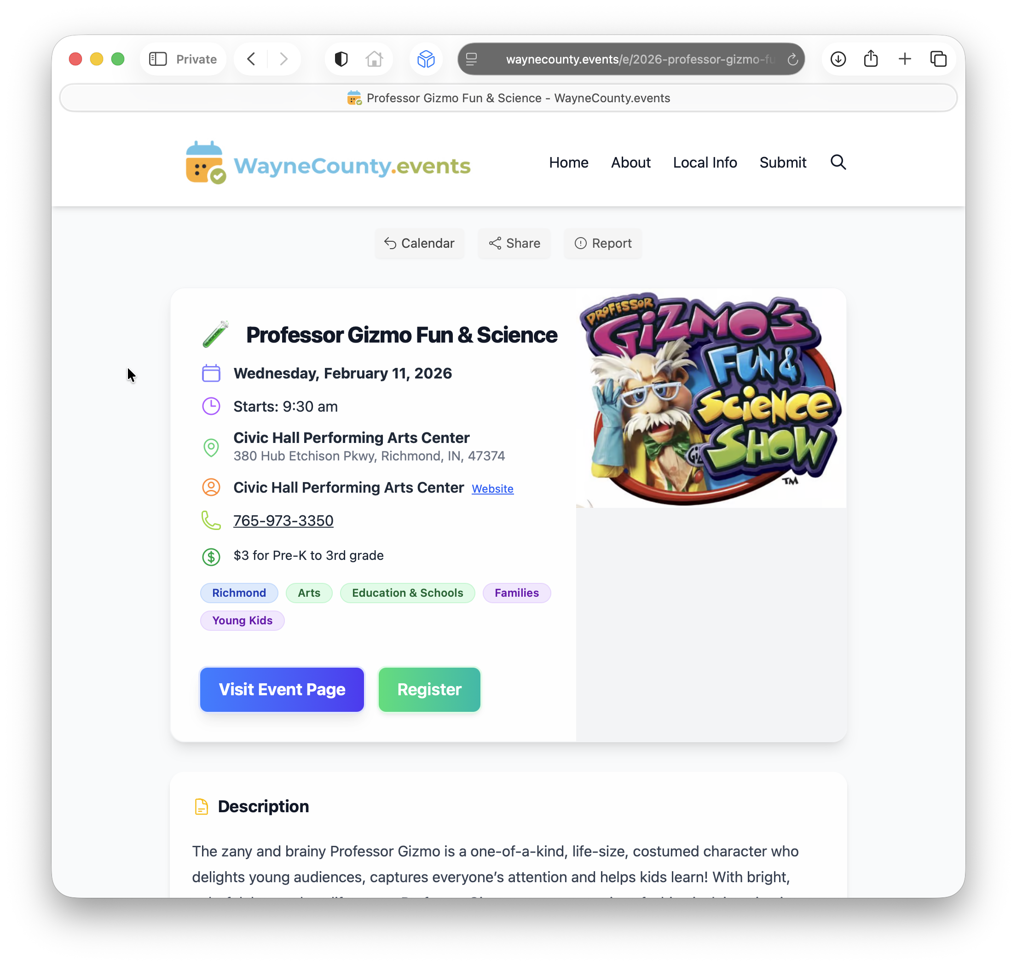Screen dimensions: 1017x966
Task: Click the Safari sidebar toggle icon
Action: click(x=158, y=59)
